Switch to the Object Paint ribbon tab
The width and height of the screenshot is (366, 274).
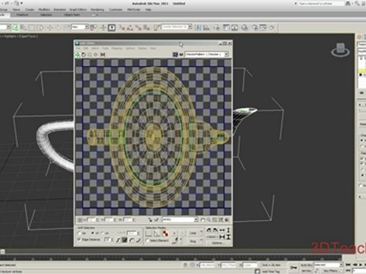tap(72, 15)
